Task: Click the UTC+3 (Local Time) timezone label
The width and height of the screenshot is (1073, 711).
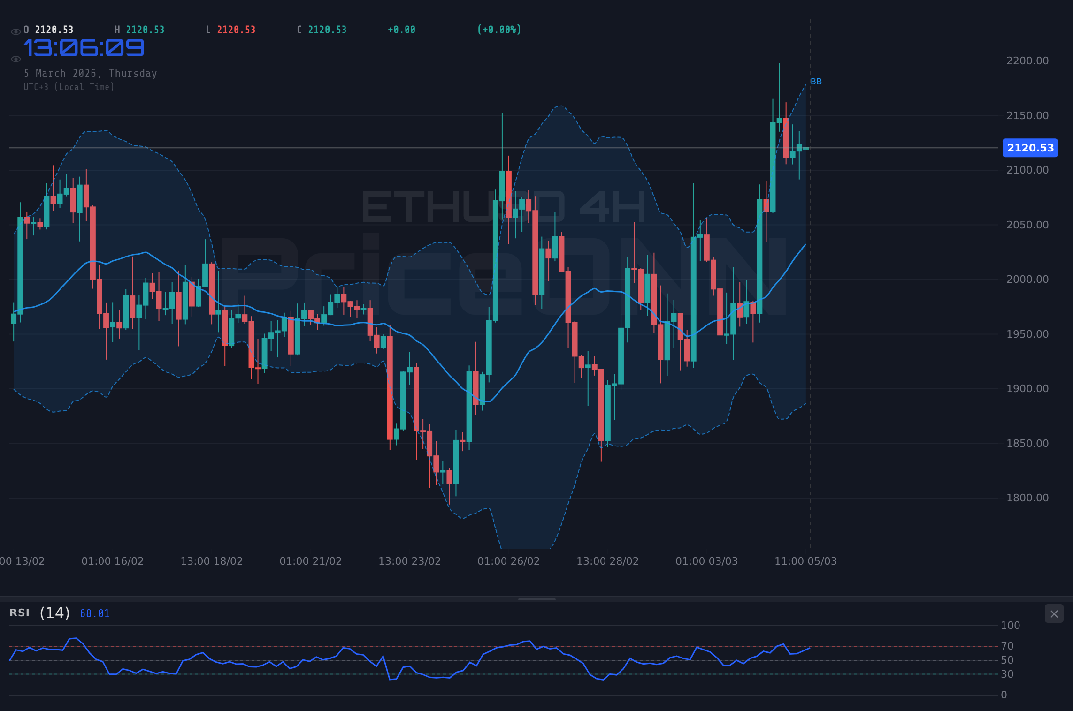Action: click(69, 87)
